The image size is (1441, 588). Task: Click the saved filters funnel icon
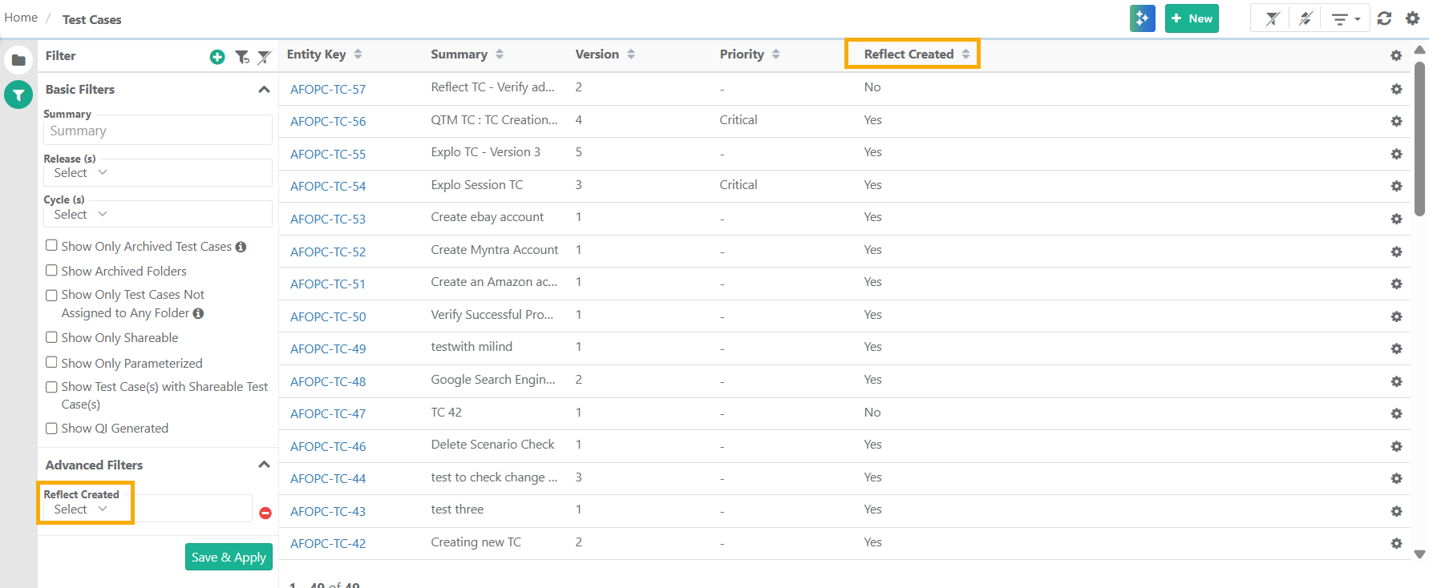pyautogui.click(x=241, y=57)
